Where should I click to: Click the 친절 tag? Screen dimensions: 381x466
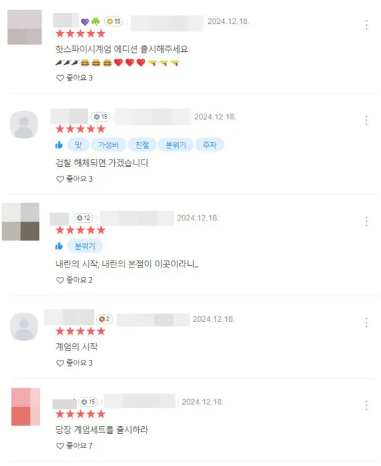[142, 145]
